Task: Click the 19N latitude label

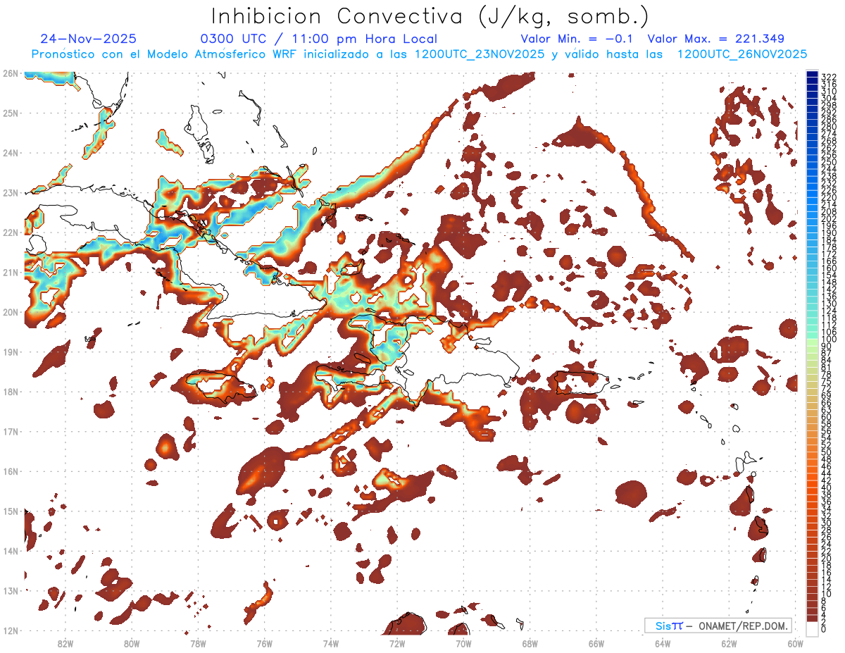Action: [10, 352]
